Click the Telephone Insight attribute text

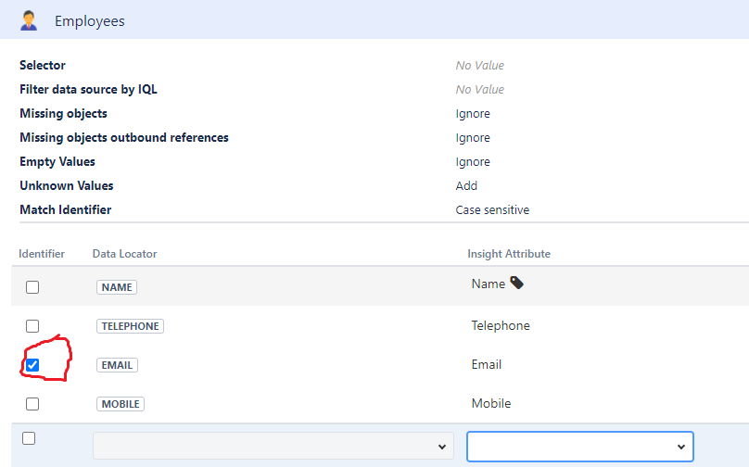[501, 325]
